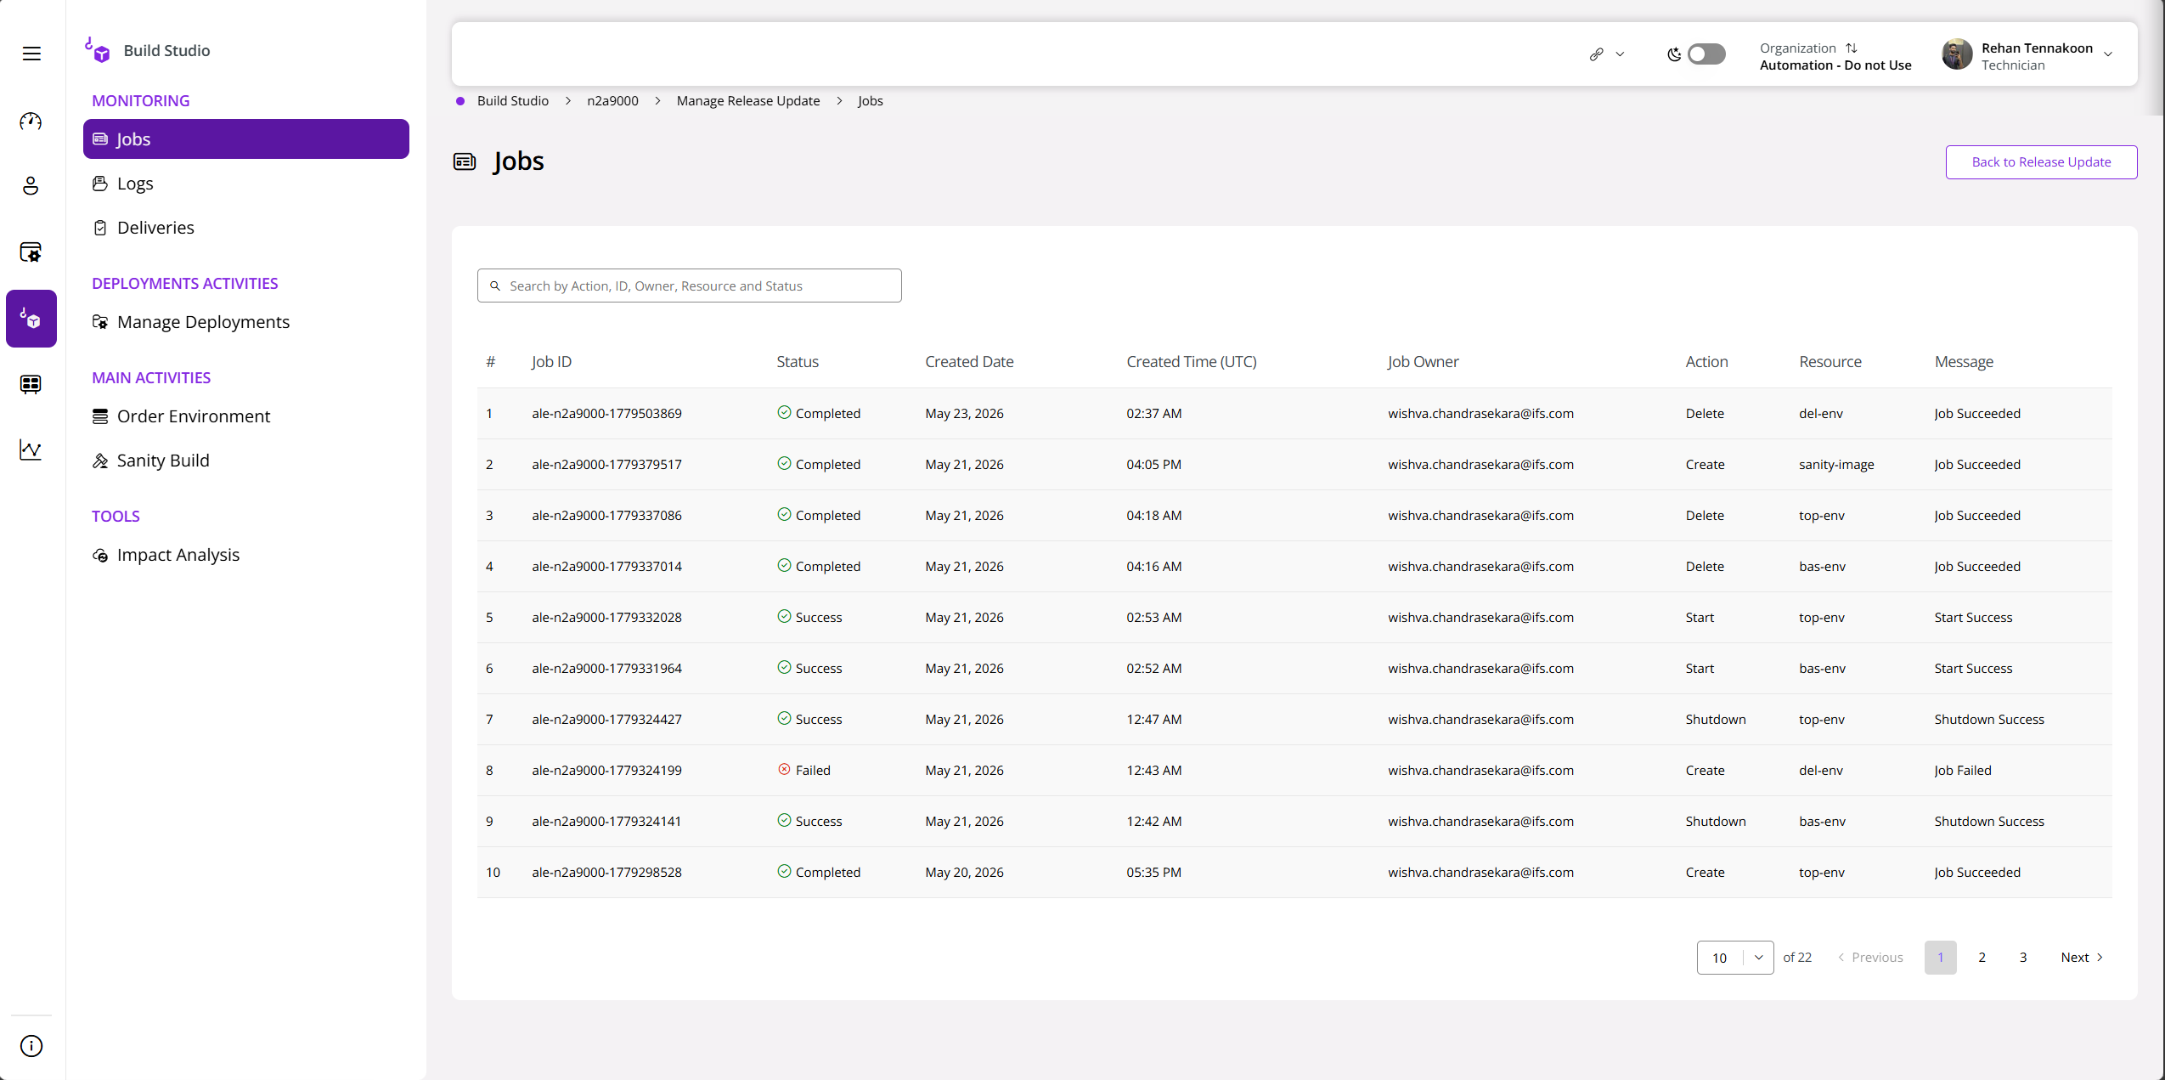Click the Automation - Do not Use organization
This screenshot has width=2165, height=1080.
pyautogui.click(x=1835, y=65)
